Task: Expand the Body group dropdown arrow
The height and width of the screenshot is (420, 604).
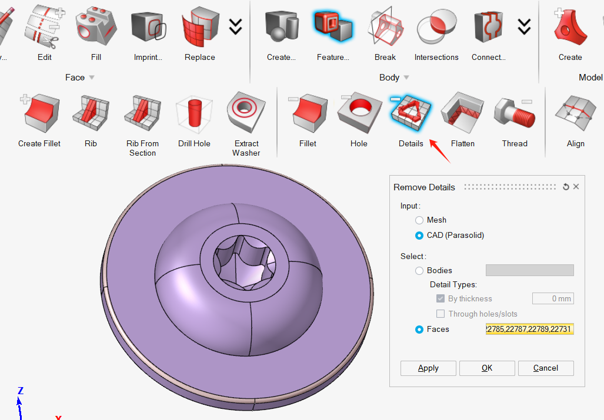Action: 406,78
